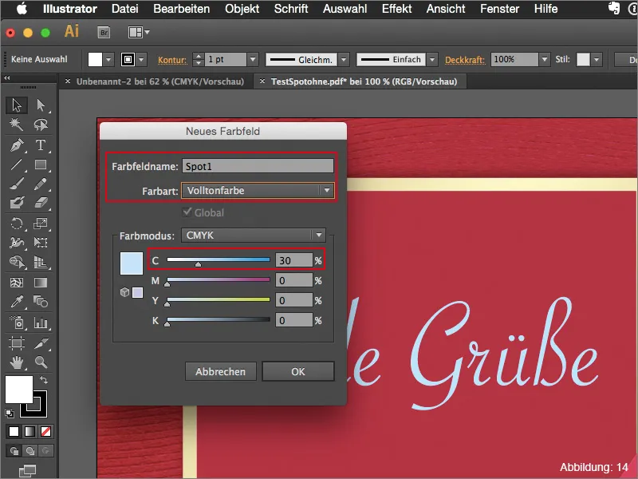Image resolution: width=638 pixels, height=479 pixels.
Task: Choose the Zoom magnifier tool
Action: (41, 362)
